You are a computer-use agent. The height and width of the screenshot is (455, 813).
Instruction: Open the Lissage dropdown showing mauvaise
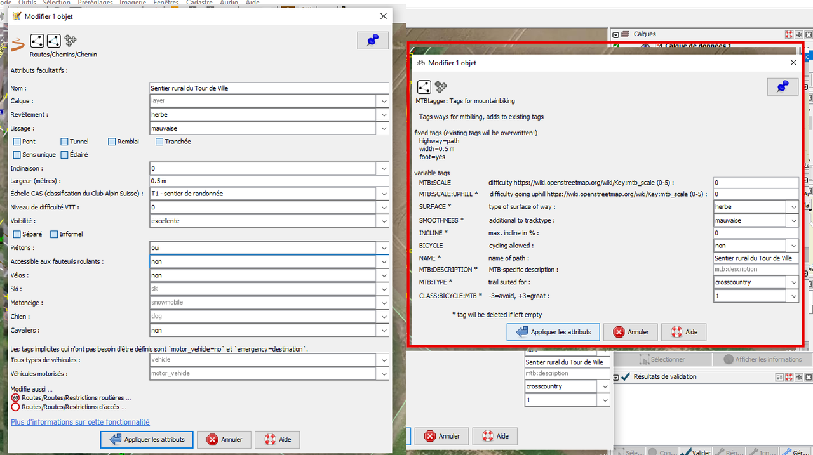pos(383,128)
